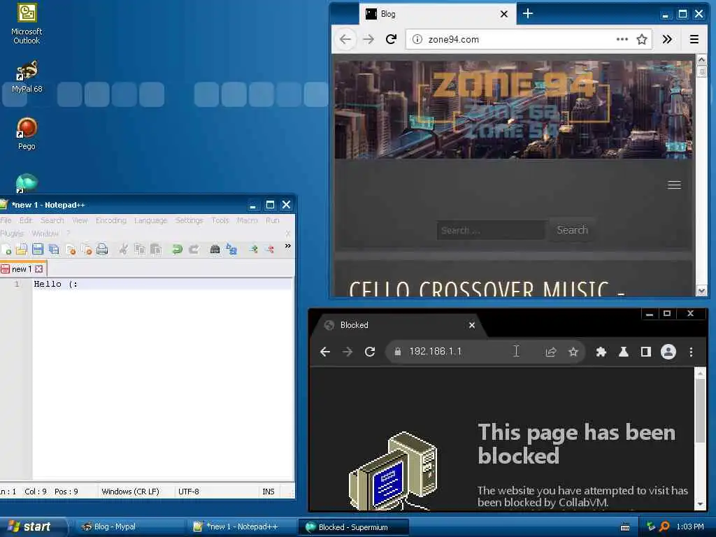Screen dimensions: 716x537
Task: Click the Zoom Out icon in Notepad++
Action: pyautogui.click(x=271, y=249)
